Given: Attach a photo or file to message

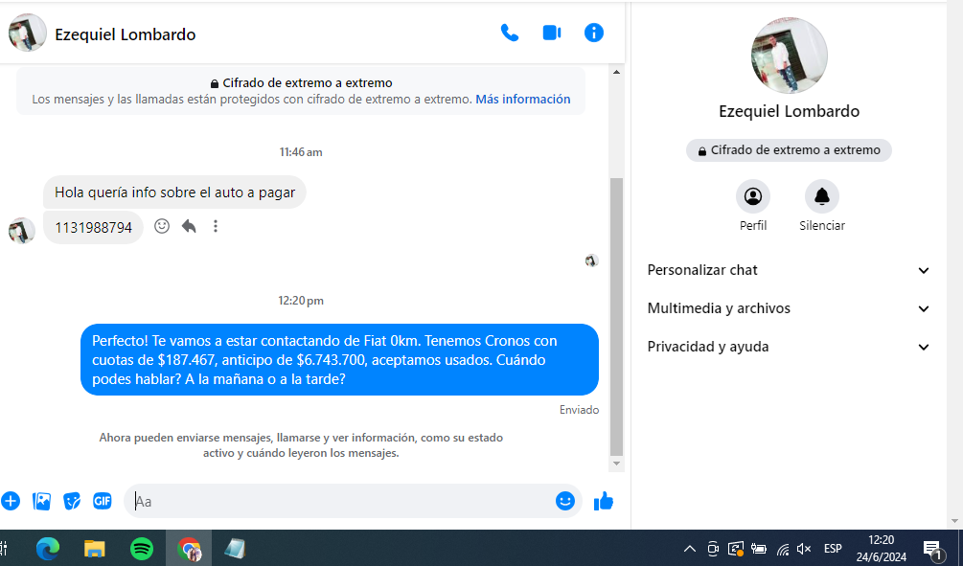Looking at the screenshot, I should click(x=41, y=501).
